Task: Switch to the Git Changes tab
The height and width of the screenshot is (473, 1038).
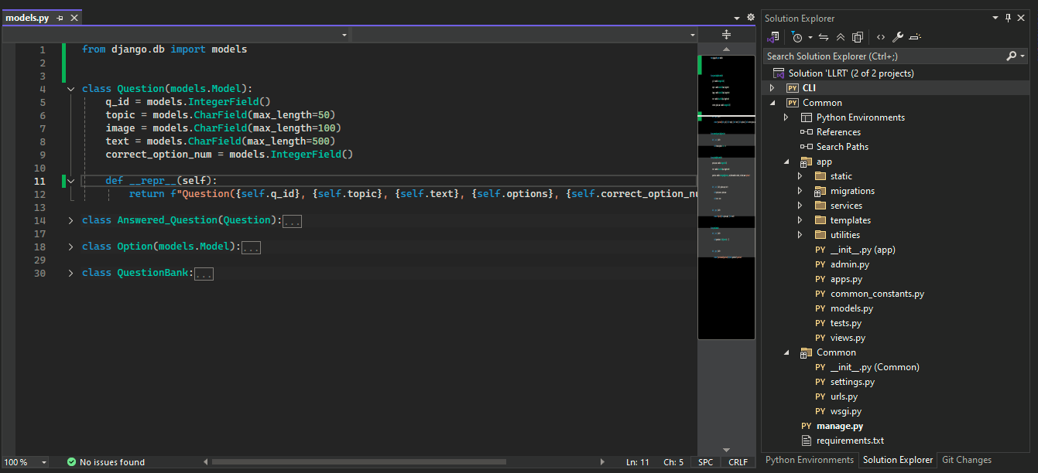Action: 966,460
